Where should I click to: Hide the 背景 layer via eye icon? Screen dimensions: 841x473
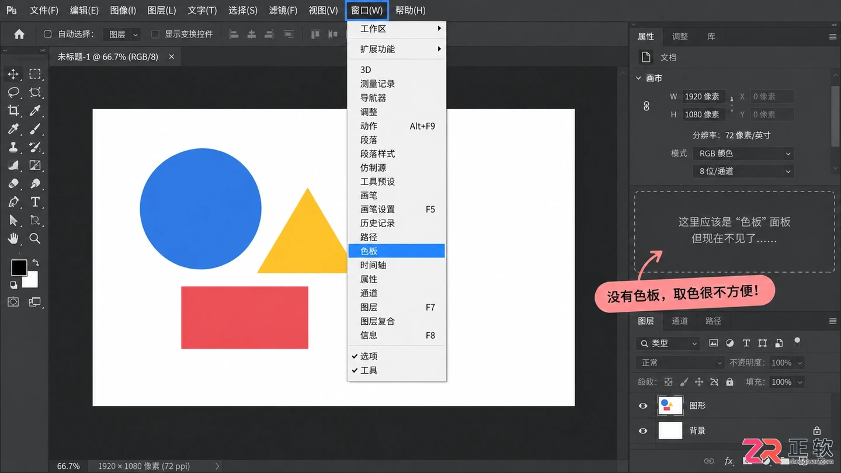(x=643, y=431)
